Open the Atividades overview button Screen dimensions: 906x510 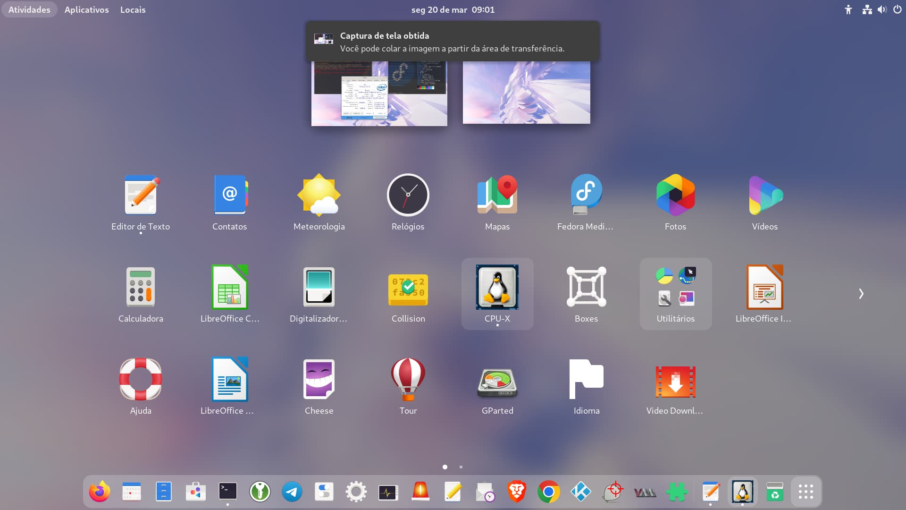coord(29,9)
